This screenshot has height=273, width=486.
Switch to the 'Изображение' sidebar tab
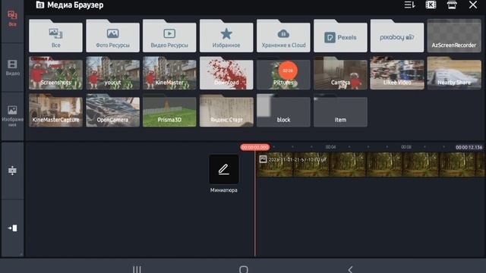12,116
